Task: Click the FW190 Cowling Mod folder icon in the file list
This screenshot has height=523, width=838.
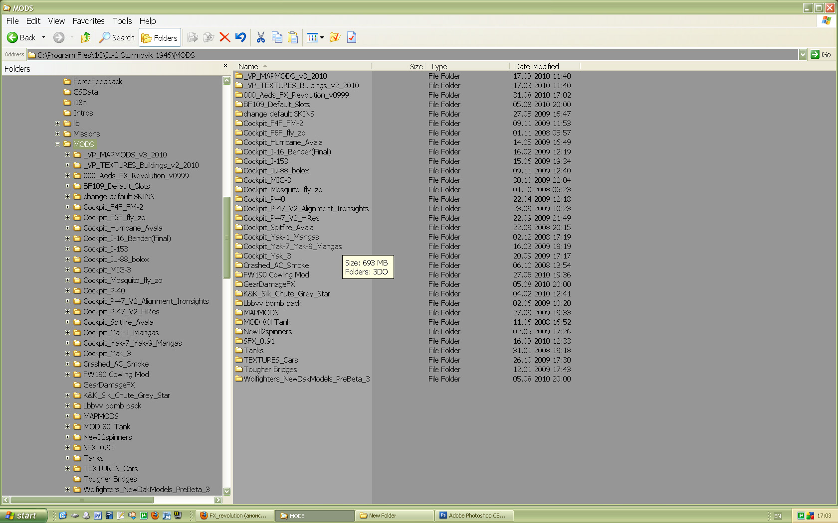Action: click(239, 274)
